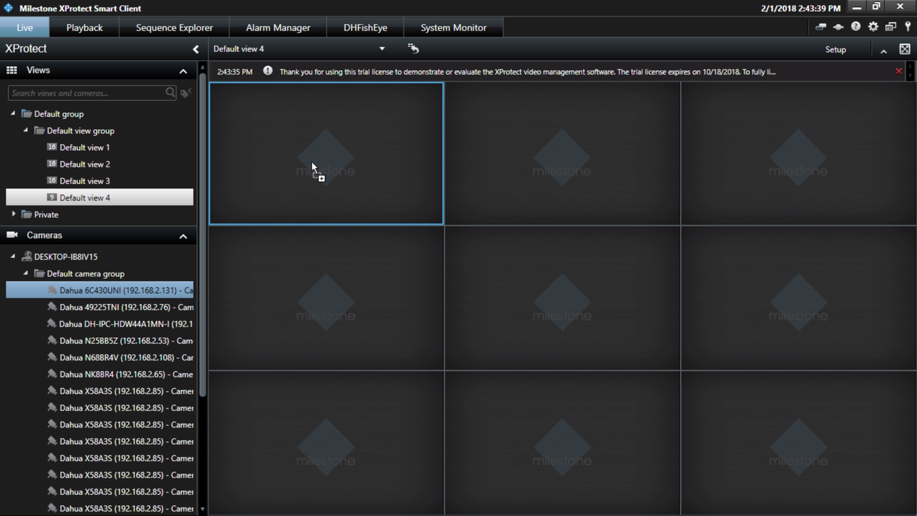917x516 pixels.
Task: Collapse the Default camera group node
Action: pos(26,273)
